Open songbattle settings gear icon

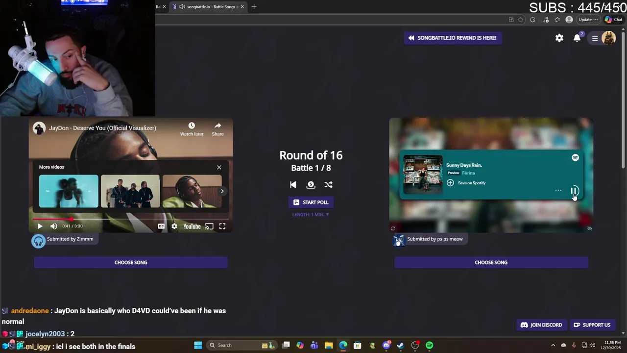point(559,38)
